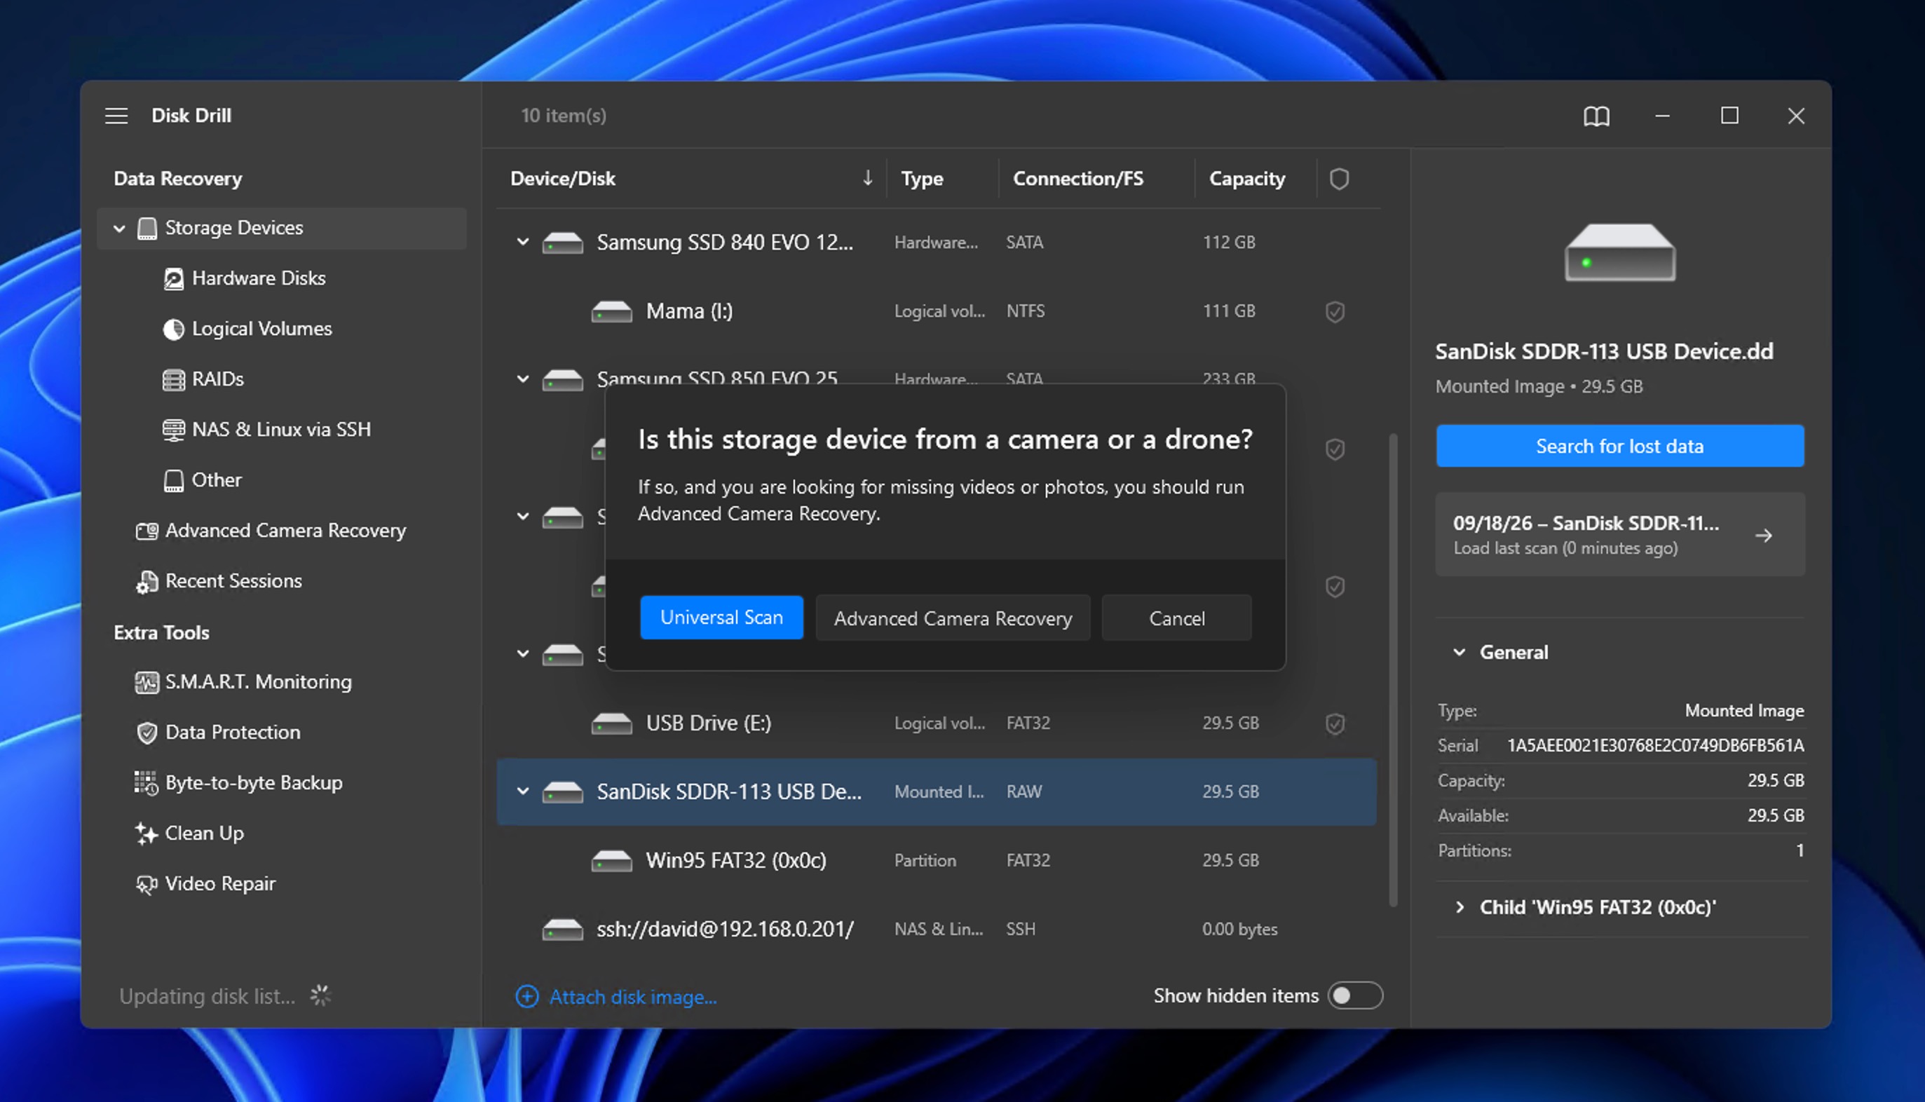Choose Universal Scan in the dialog
The width and height of the screenshot is (1925, 1102).
[721, 618]
